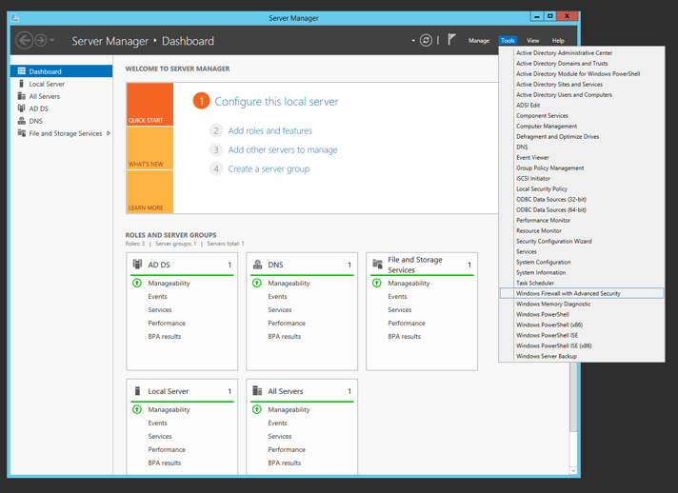
Task: Open dropdown arrow left of refresh icon
Action: 413,41
